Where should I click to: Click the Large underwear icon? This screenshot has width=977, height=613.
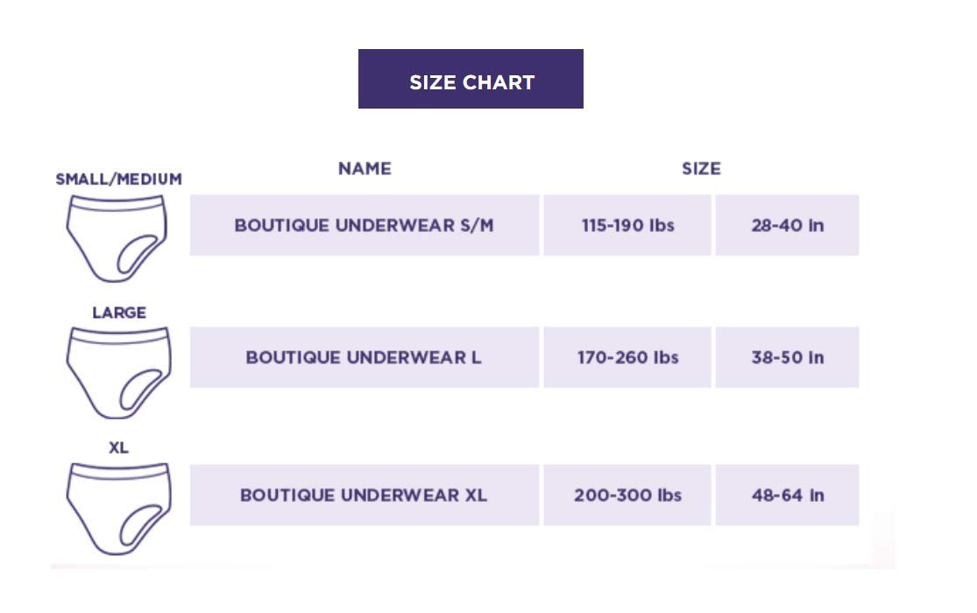coord(118,372)
